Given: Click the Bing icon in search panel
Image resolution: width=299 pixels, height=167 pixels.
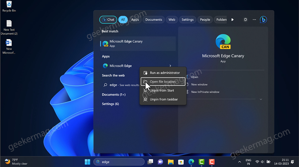Looking at the screenshot, I should coord(263,20).
